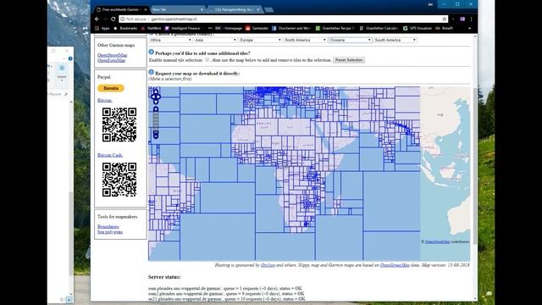Viewport: 542px width, 305px height.
Task: Open the Santander bookmark
Action: (257, 28)
